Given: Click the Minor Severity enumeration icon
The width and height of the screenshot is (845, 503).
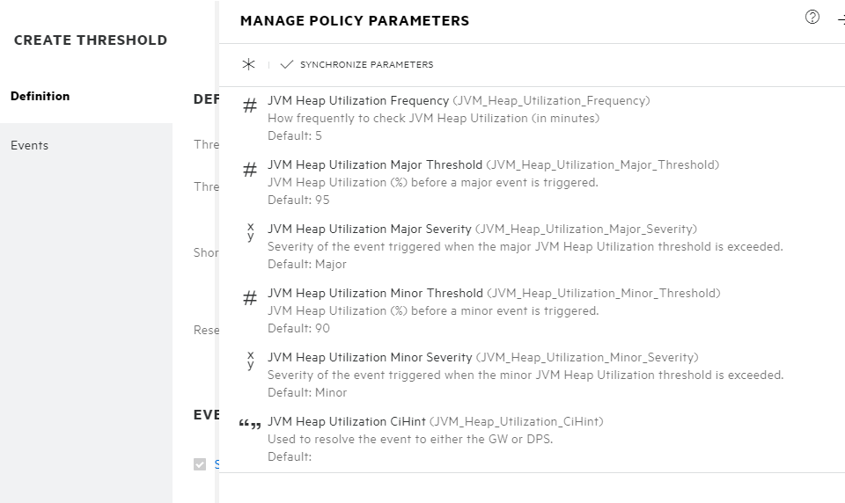Looking at the screenshot, I should pos(250,360).
